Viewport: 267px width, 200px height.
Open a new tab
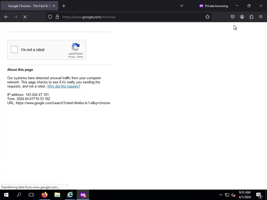tap(64, 6)
